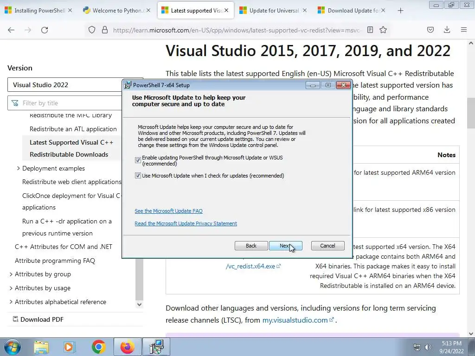Select Latest Supported Visual C++ Redistributable Downloads

(71, 148)
